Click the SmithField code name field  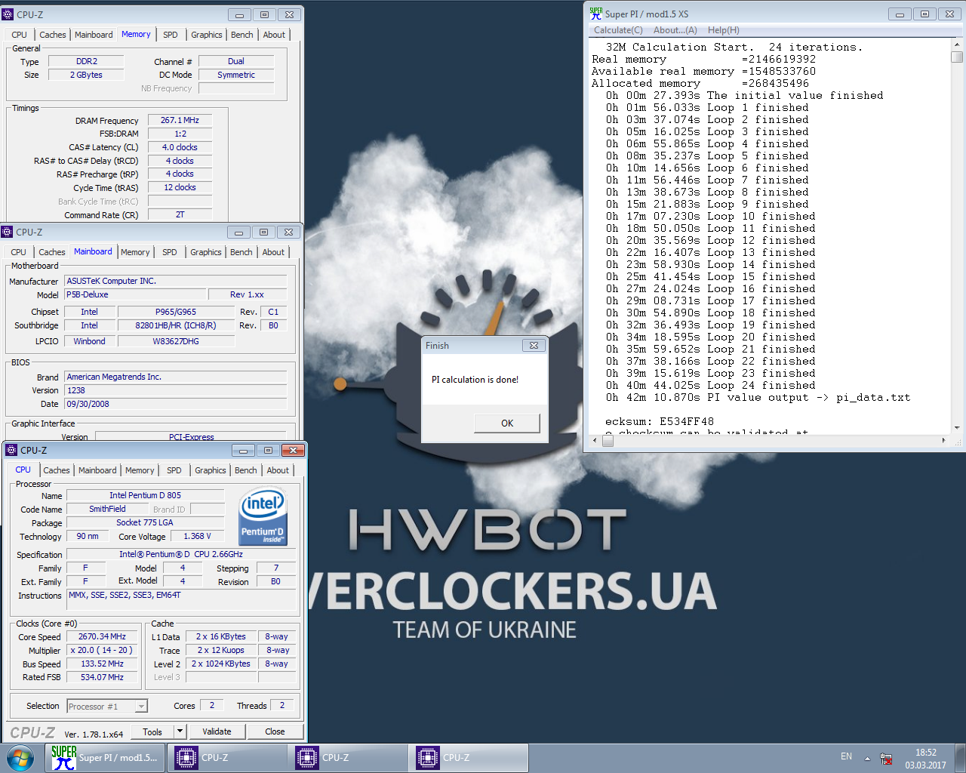tap(107, 509)
